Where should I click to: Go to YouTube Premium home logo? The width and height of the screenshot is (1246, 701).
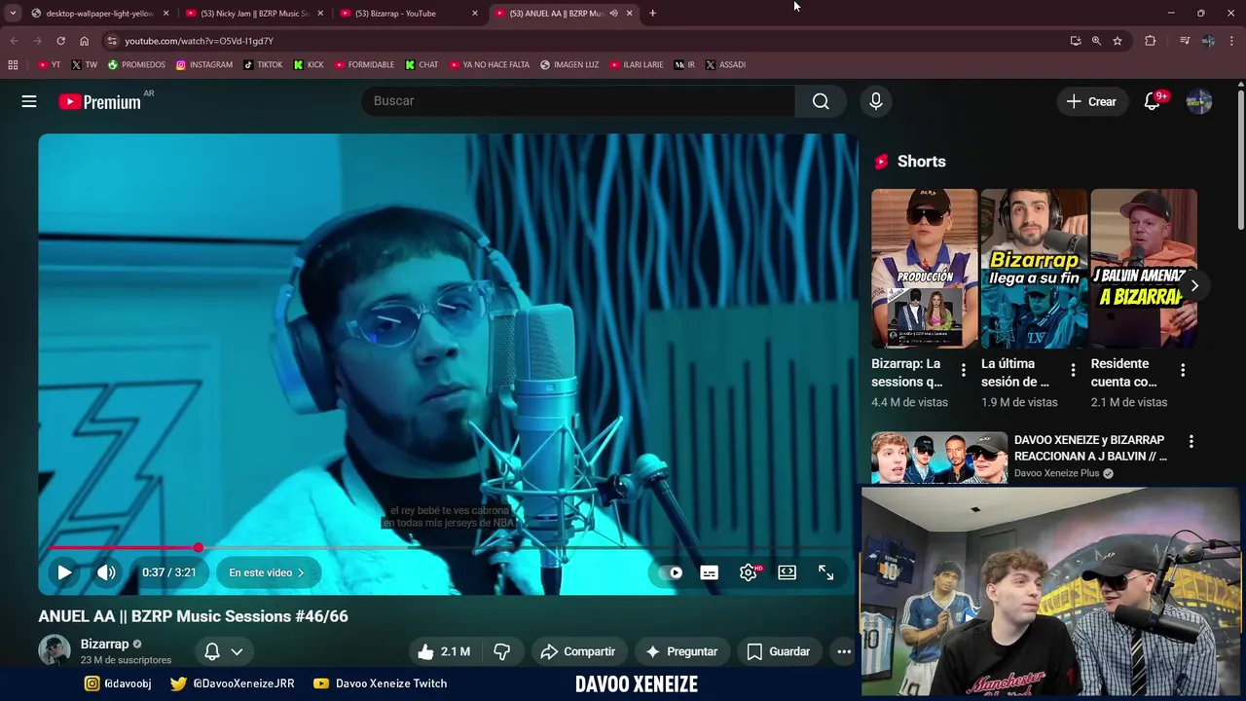[x=99, y=101]
